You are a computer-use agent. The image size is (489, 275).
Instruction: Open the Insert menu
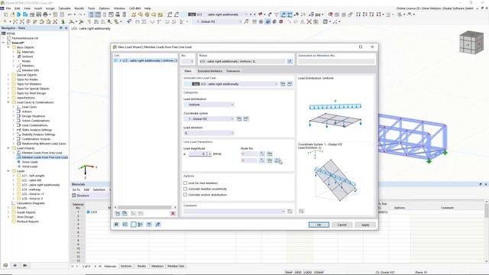(x=38, y=8)
